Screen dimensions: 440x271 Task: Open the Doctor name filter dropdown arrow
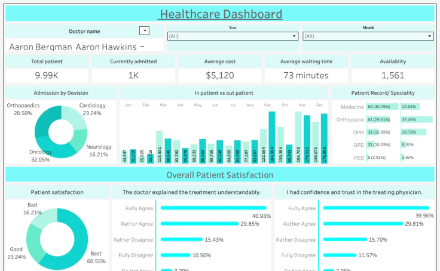click(x=144, y=30)
